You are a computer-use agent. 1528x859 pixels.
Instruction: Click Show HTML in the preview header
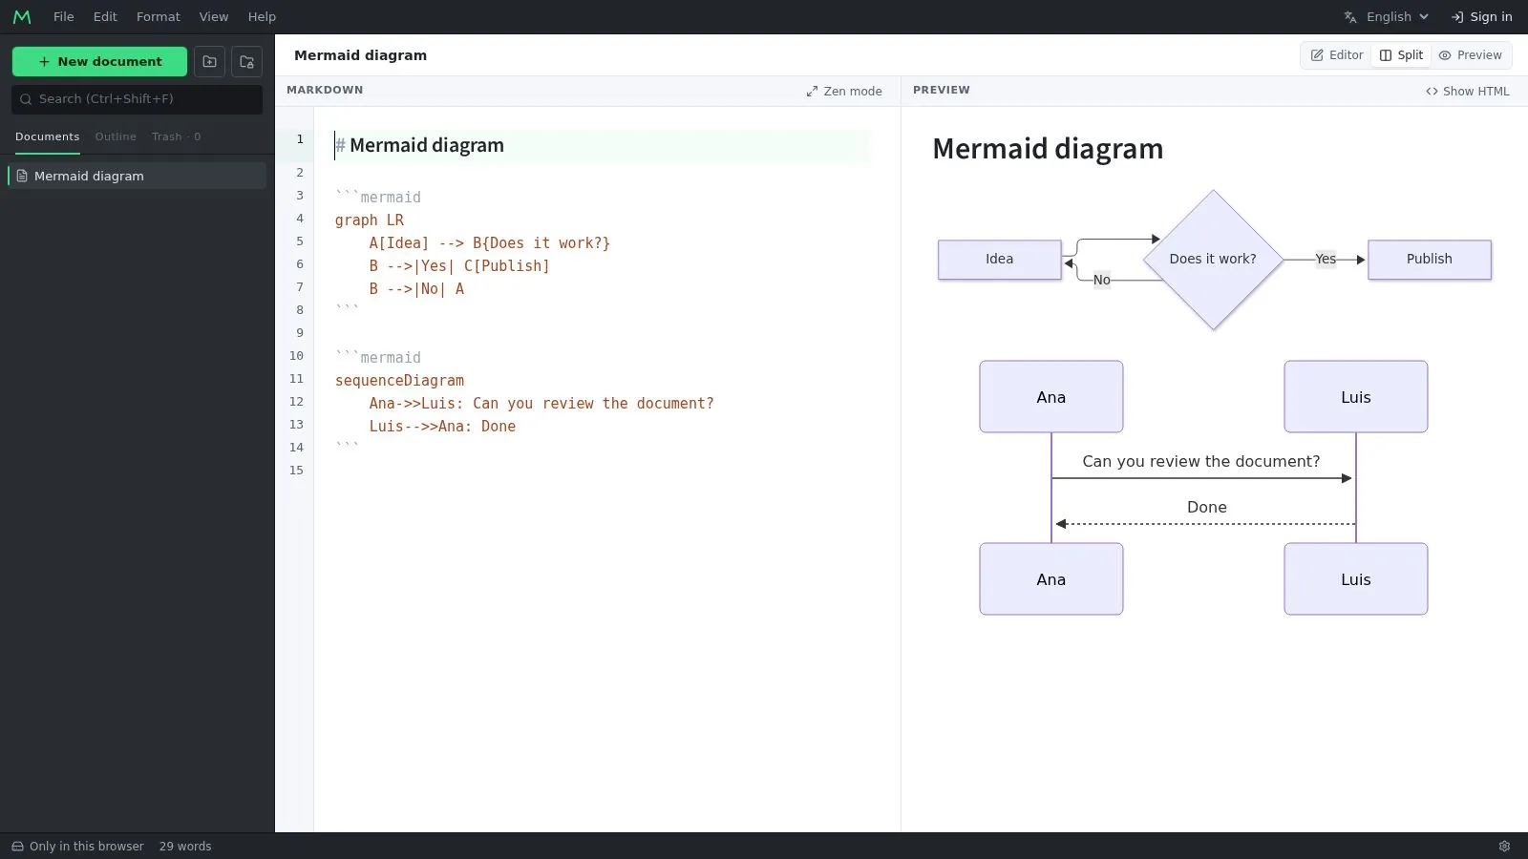[1468, 92]
